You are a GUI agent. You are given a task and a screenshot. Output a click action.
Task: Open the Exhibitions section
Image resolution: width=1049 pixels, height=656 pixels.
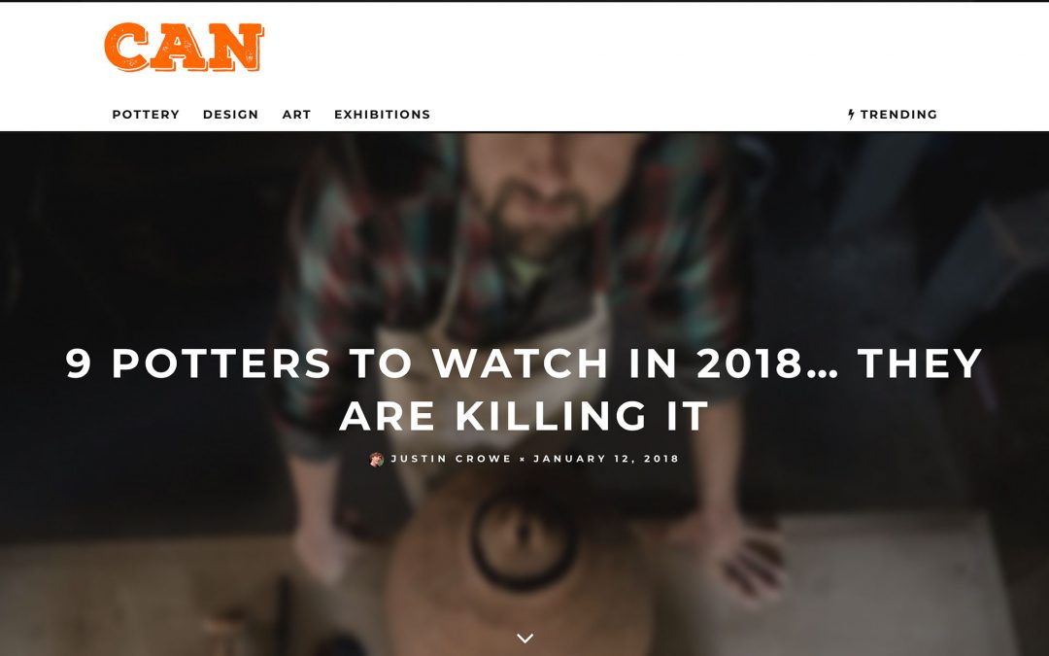382,115
